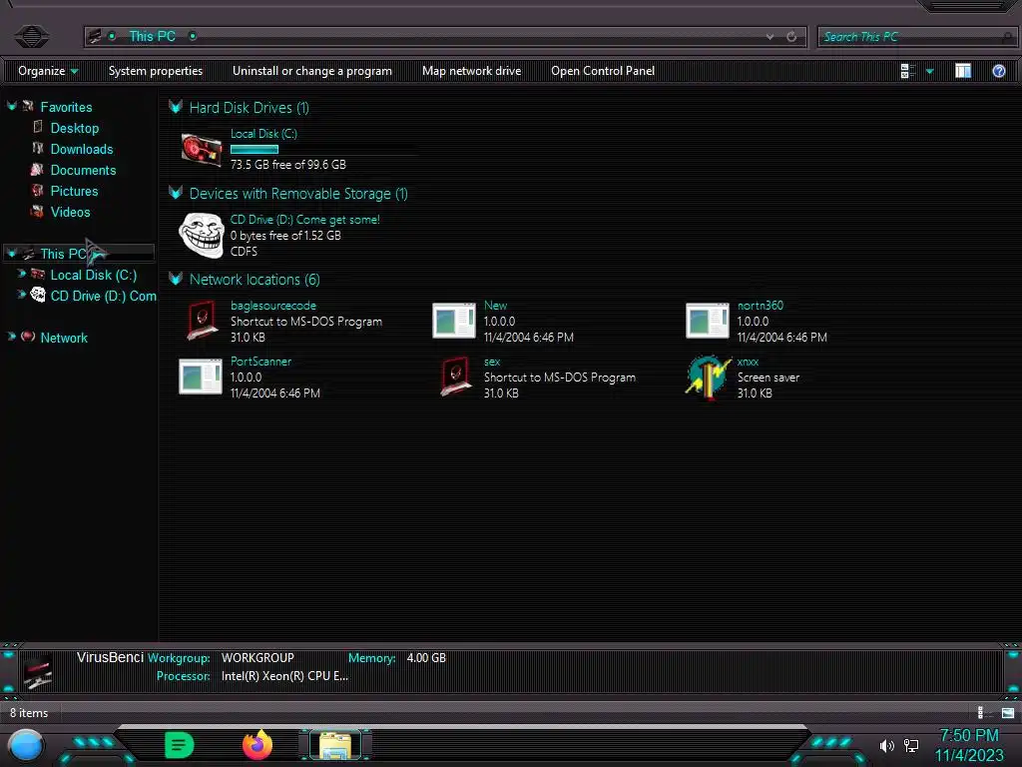Image resolution: width=1022 pixels, height=767 pixels.
Task: Open the green notes app on taskbar
Action: point(180,745)
